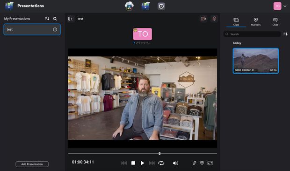
Task: Skip to the next clip
Action: coord(152,163)
